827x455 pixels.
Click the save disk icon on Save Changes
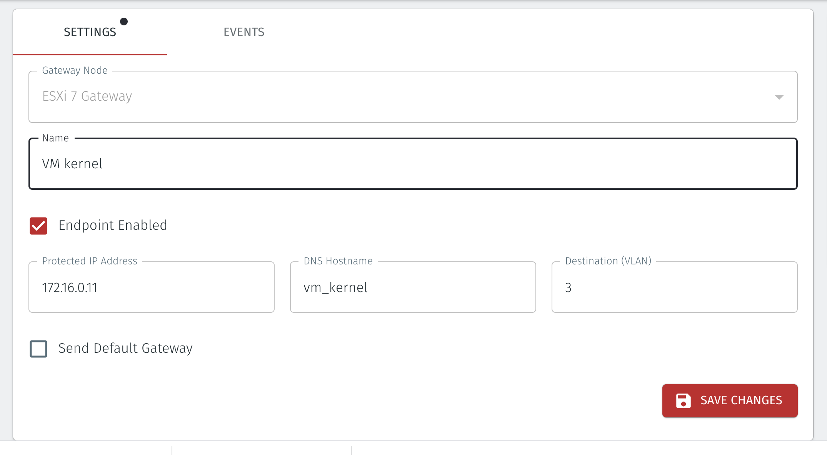coord(684,400)
